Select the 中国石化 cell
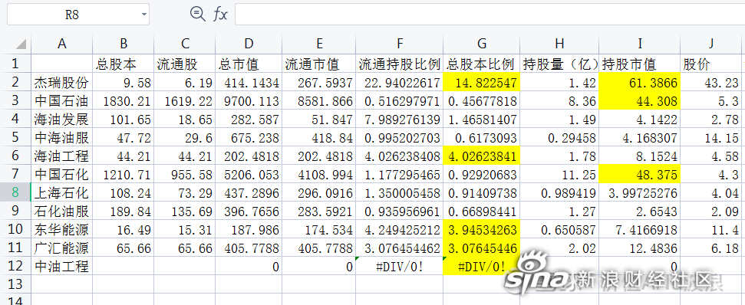745x305 pixels. [62, 175]
